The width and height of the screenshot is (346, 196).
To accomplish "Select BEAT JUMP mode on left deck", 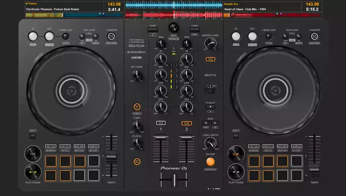I will (x=79, y=146).
